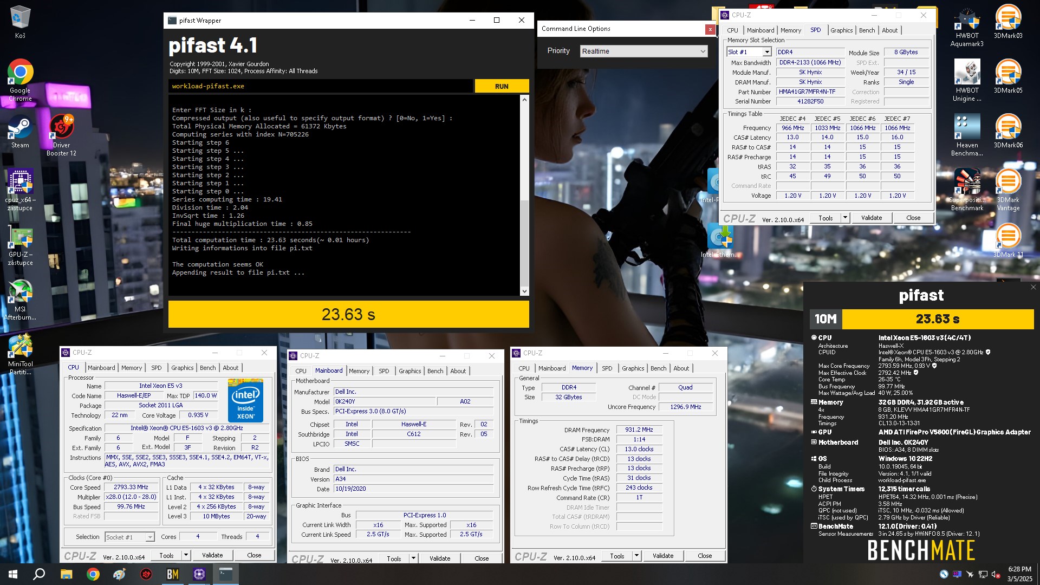Click Close in CPU-Z Mainboard window

coord(482,558)
